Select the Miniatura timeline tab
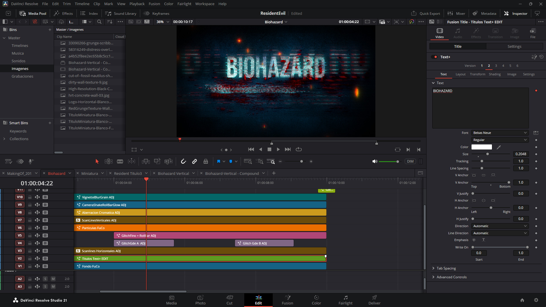546x307 pixels. click(x=90, y=173)
